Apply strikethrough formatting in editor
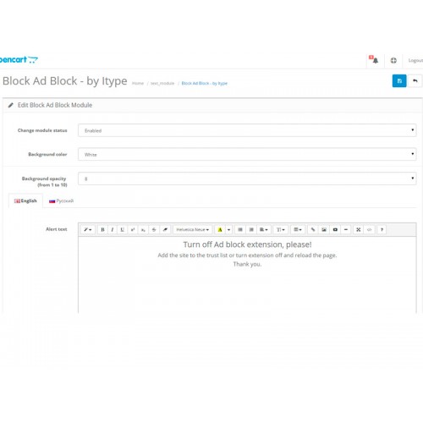Screen dimensions: 423x423 click(x=154, y=229)
